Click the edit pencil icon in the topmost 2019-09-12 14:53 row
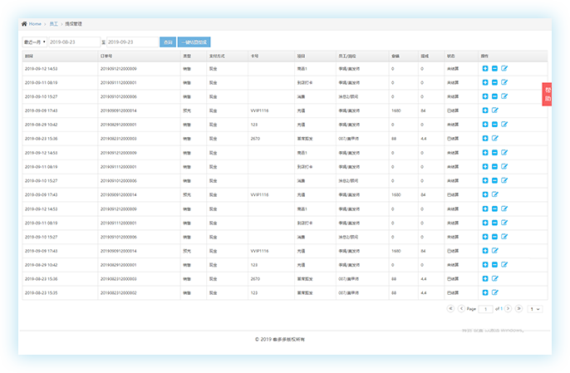This screenshot has width=570, height=373. point(504,68)
